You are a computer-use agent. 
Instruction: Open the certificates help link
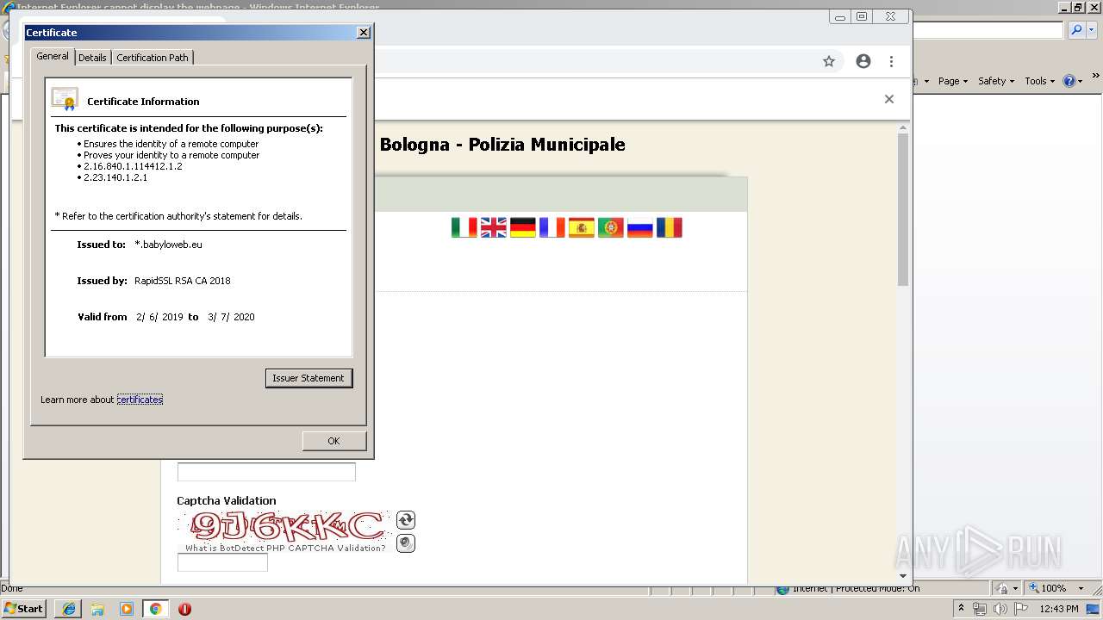140,400
